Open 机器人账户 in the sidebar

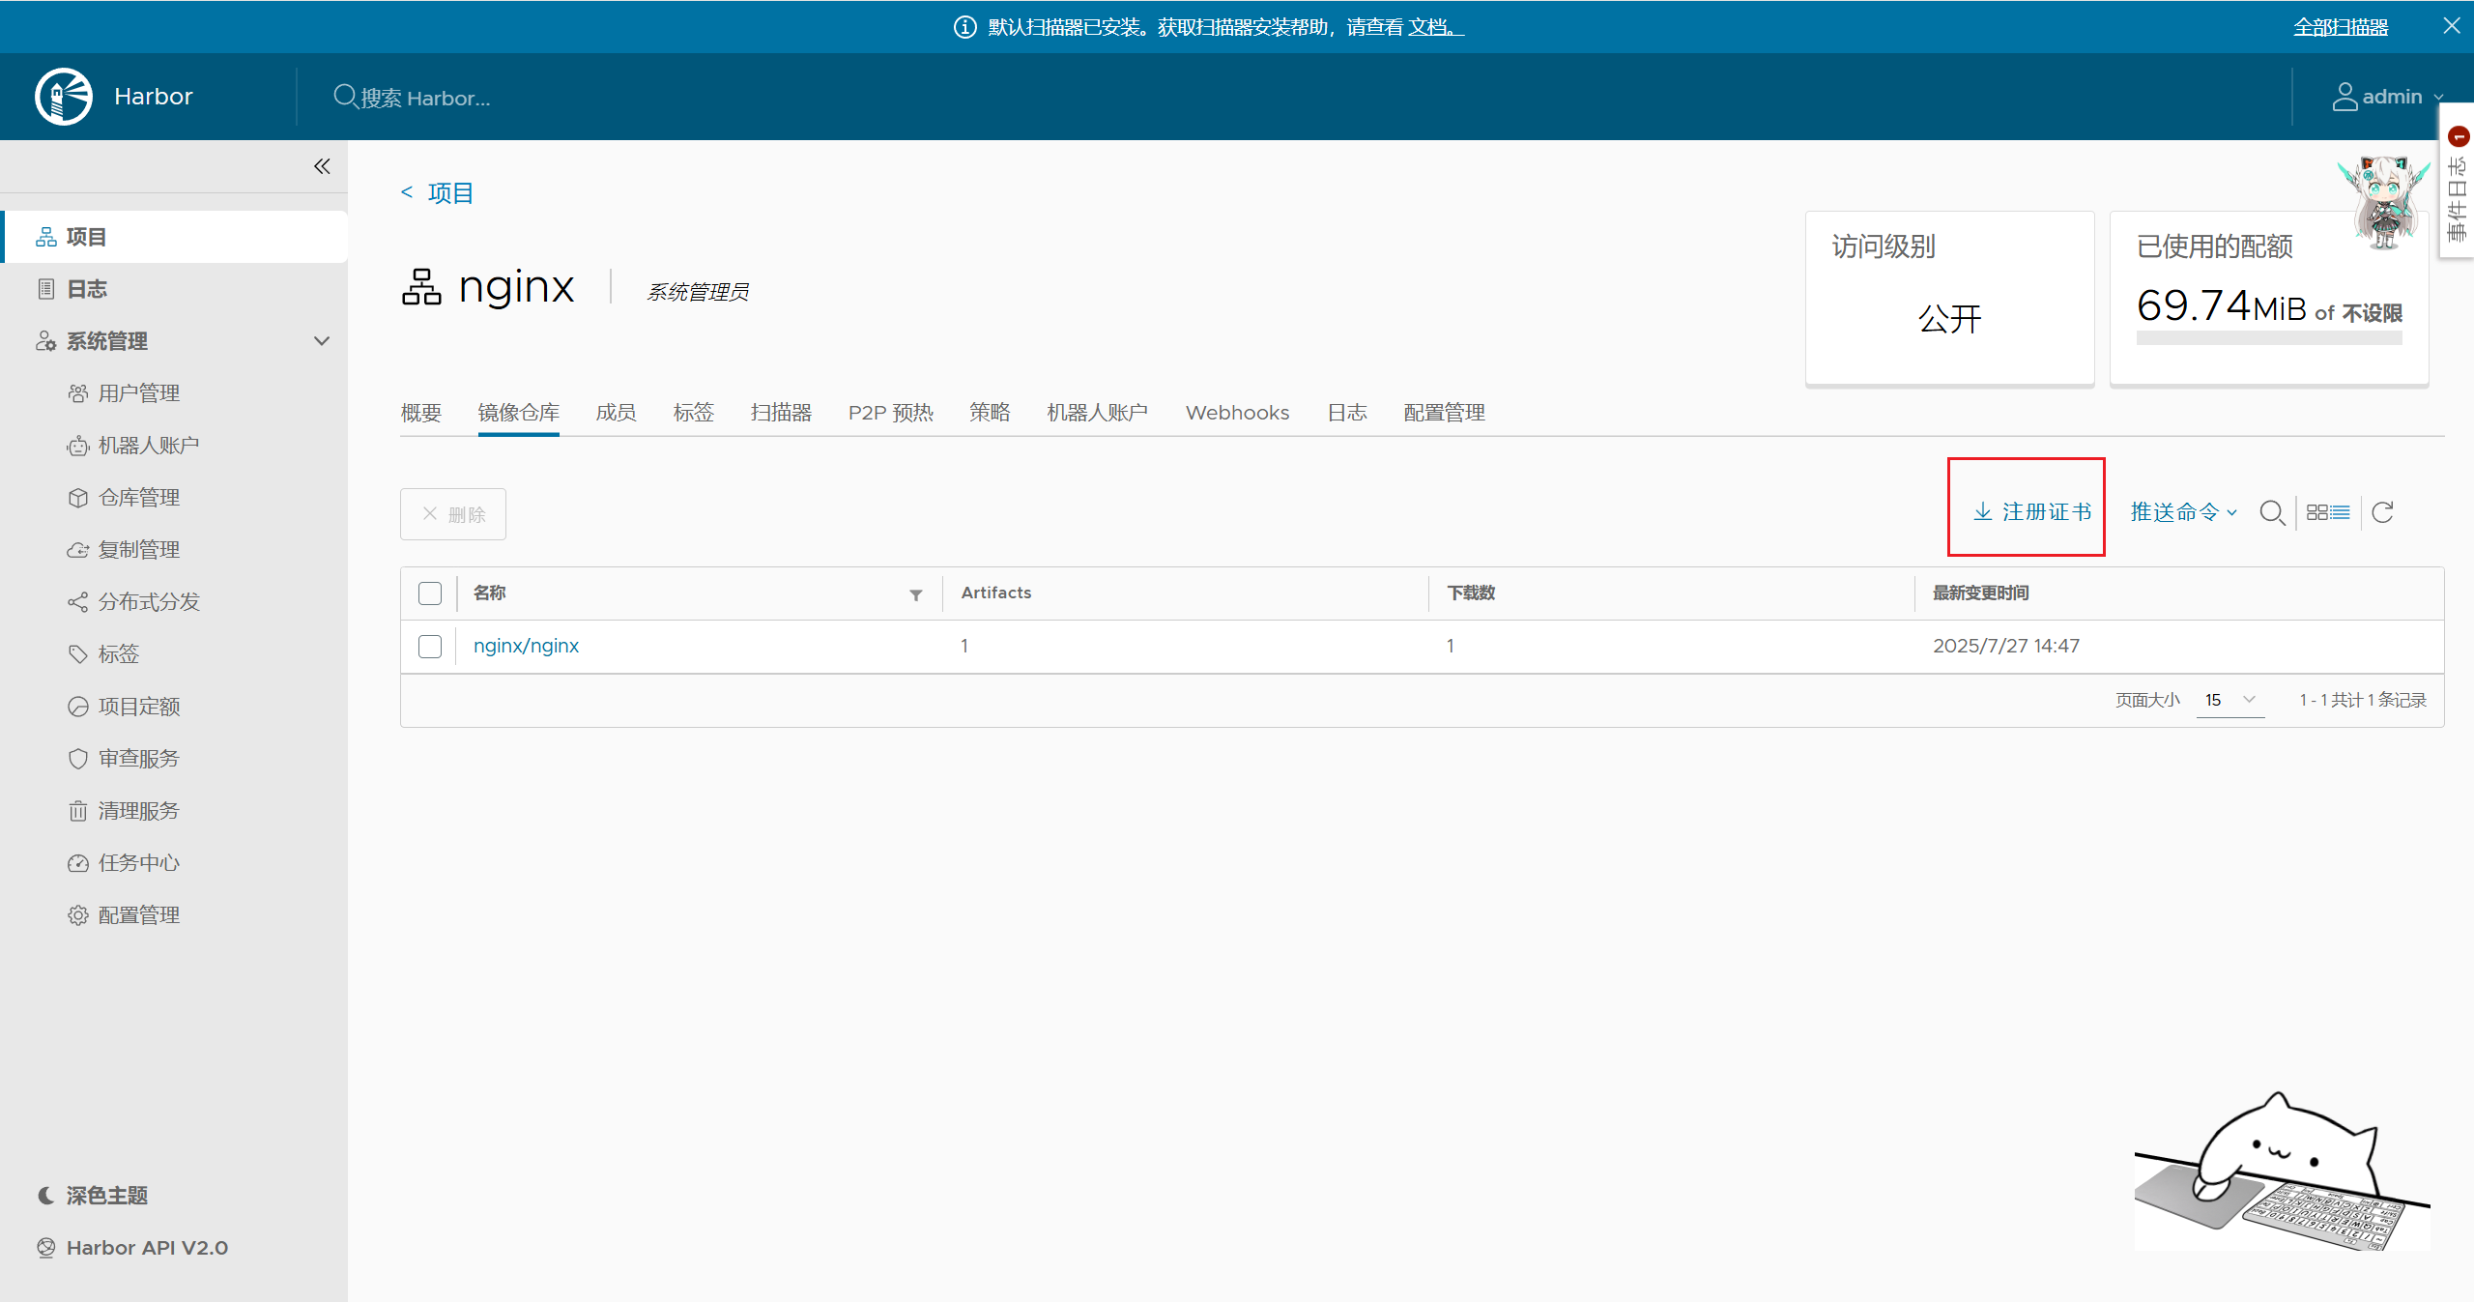[149, 446]
